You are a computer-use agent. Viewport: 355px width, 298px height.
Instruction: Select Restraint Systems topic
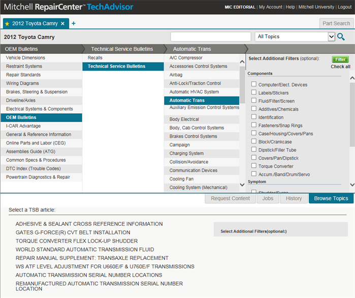pos(41,67)
